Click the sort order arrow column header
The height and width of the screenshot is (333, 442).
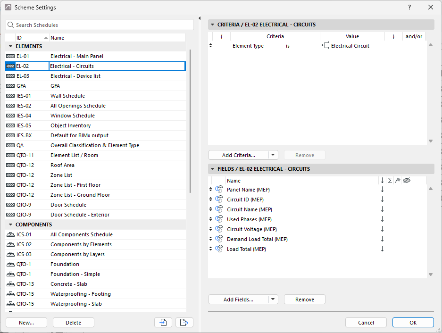[382, 181]
